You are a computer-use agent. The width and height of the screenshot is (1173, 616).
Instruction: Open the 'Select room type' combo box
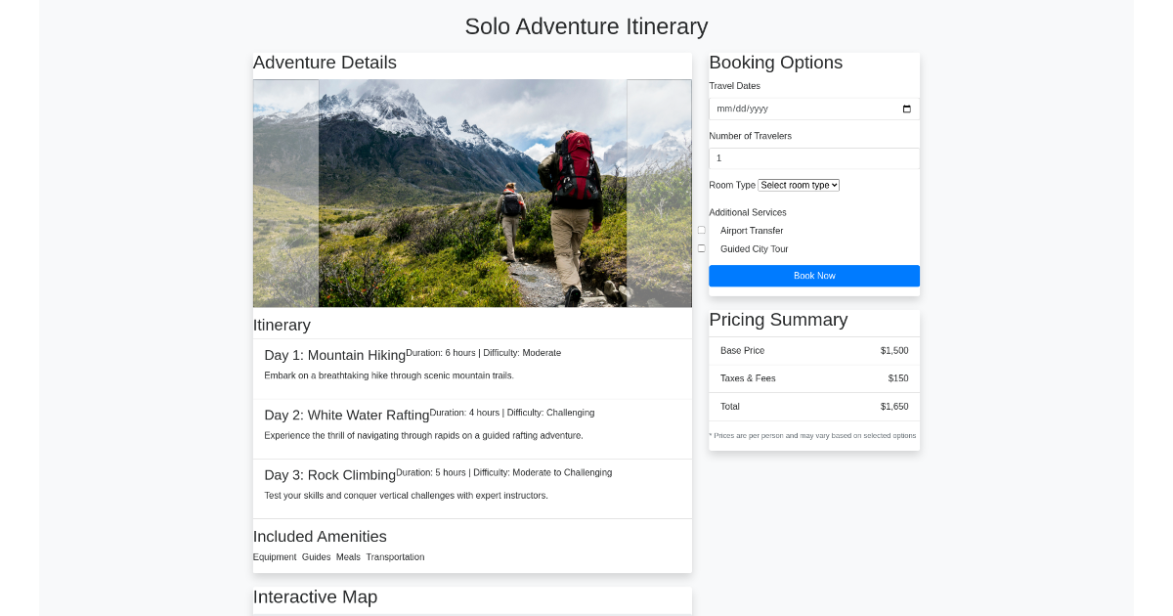pyautogui.click(x=798, y=185)
